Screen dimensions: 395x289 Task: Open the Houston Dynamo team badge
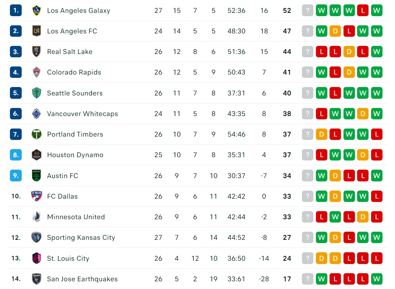[x=36, y=155]
